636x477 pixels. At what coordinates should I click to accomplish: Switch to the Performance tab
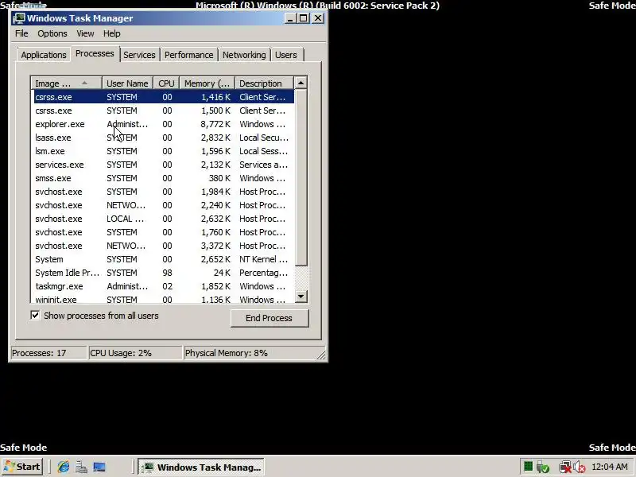point(188,55)
